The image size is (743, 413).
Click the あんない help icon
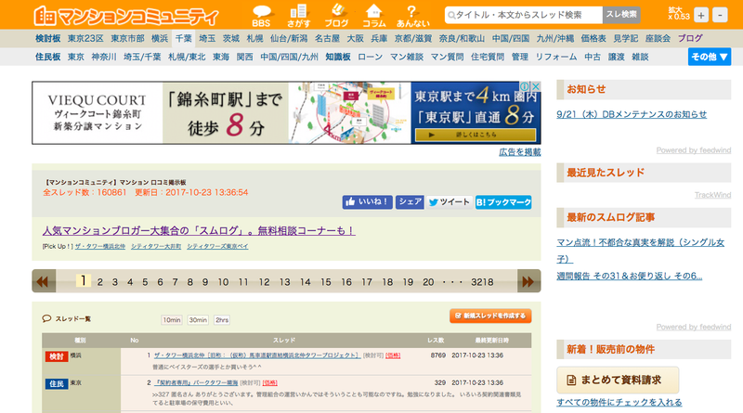(411, 14)
